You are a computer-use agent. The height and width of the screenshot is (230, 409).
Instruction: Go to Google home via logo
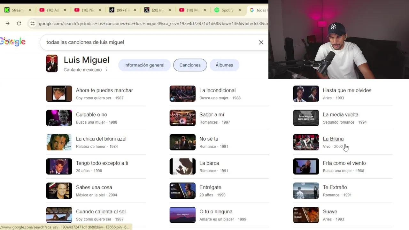(x=13, y=42)
